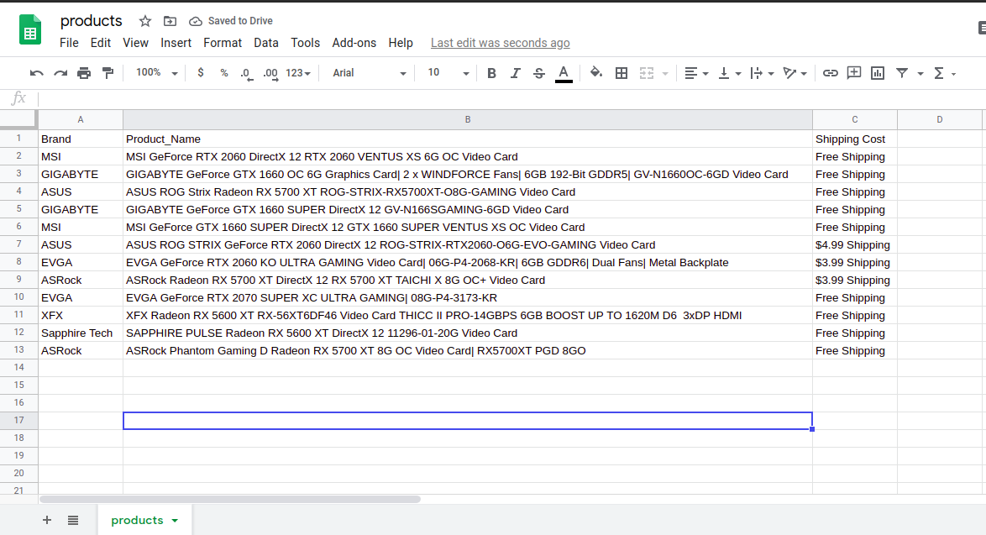986x535 pixels.
Task: Select the paint format tool
Action: click(x=108, y=73)
